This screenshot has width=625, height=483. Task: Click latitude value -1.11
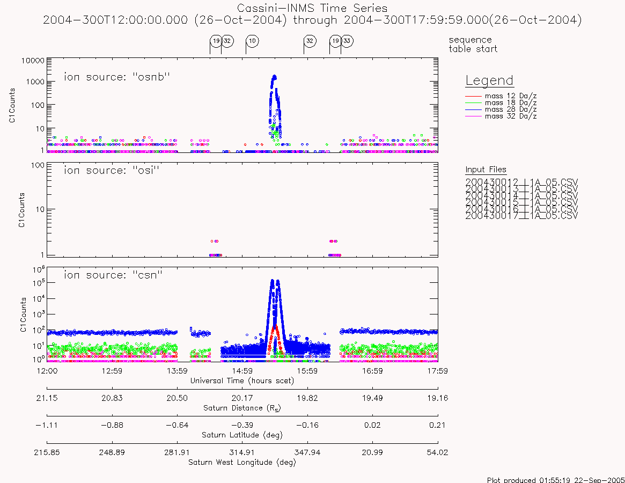click(x=47, y=425)
